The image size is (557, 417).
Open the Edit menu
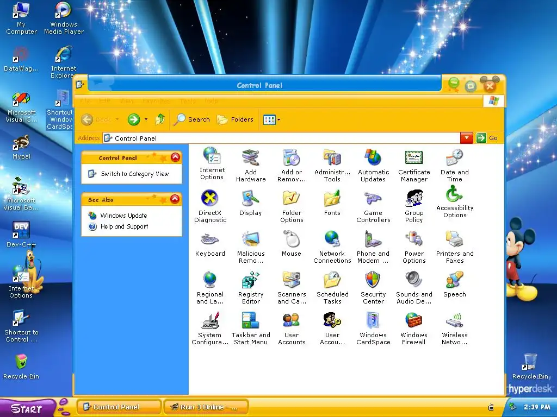click(x=105, y=101)
